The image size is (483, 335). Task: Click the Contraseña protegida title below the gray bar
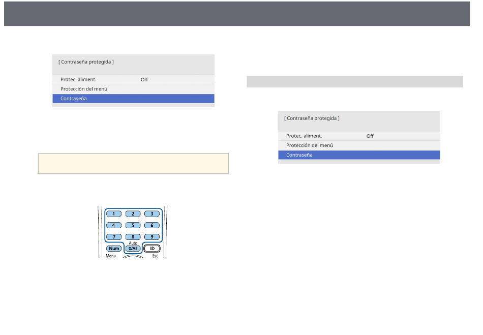coord(312,118)
